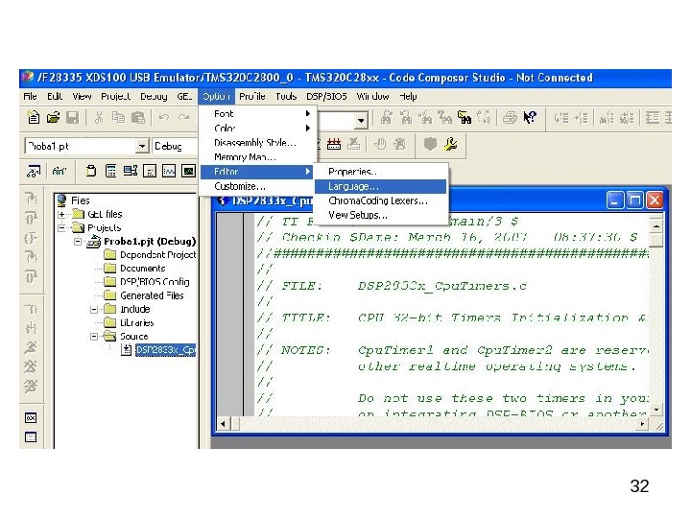Expand the GEL files tree node
691x518 pixels.
(x=61, y=215)
